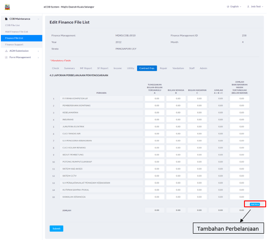Click the Form Management document icon
The image size is (270, 240).
coord(6,57)
